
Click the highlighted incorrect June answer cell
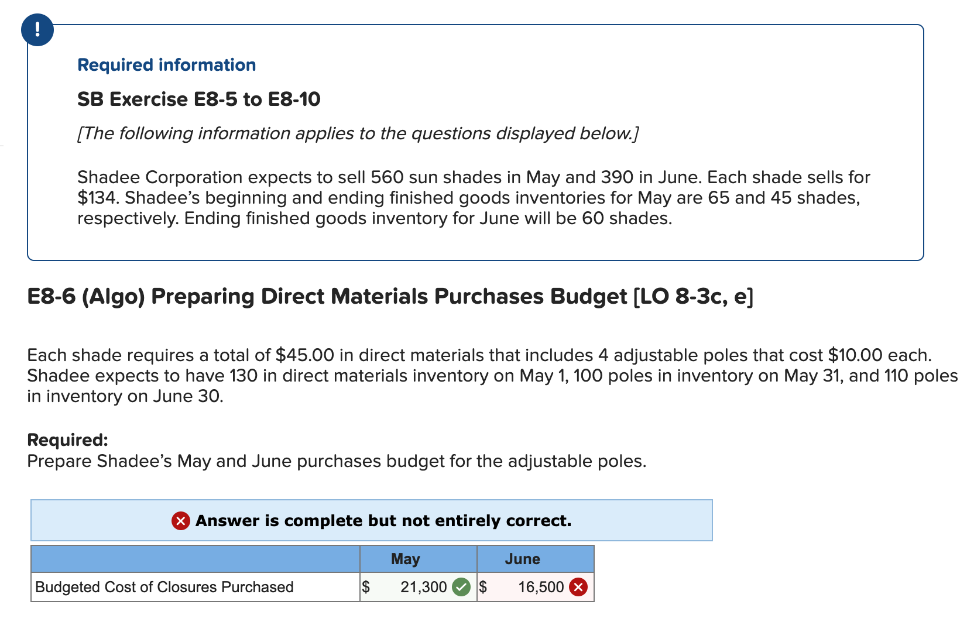click(x=536, y=586)
